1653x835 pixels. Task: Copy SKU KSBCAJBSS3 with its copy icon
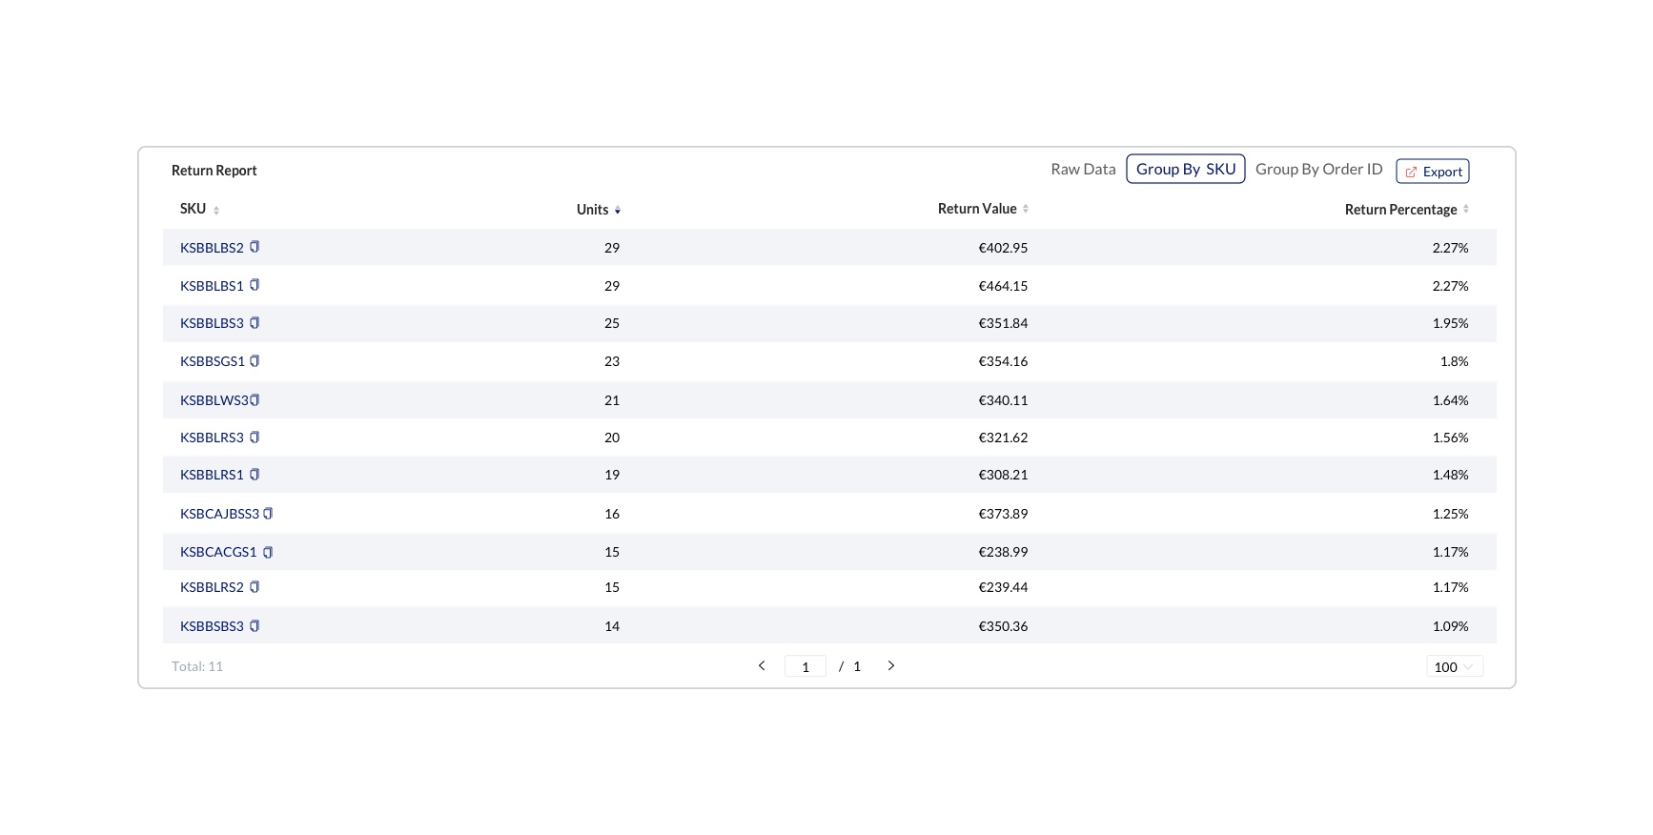(x=268, y=514)
